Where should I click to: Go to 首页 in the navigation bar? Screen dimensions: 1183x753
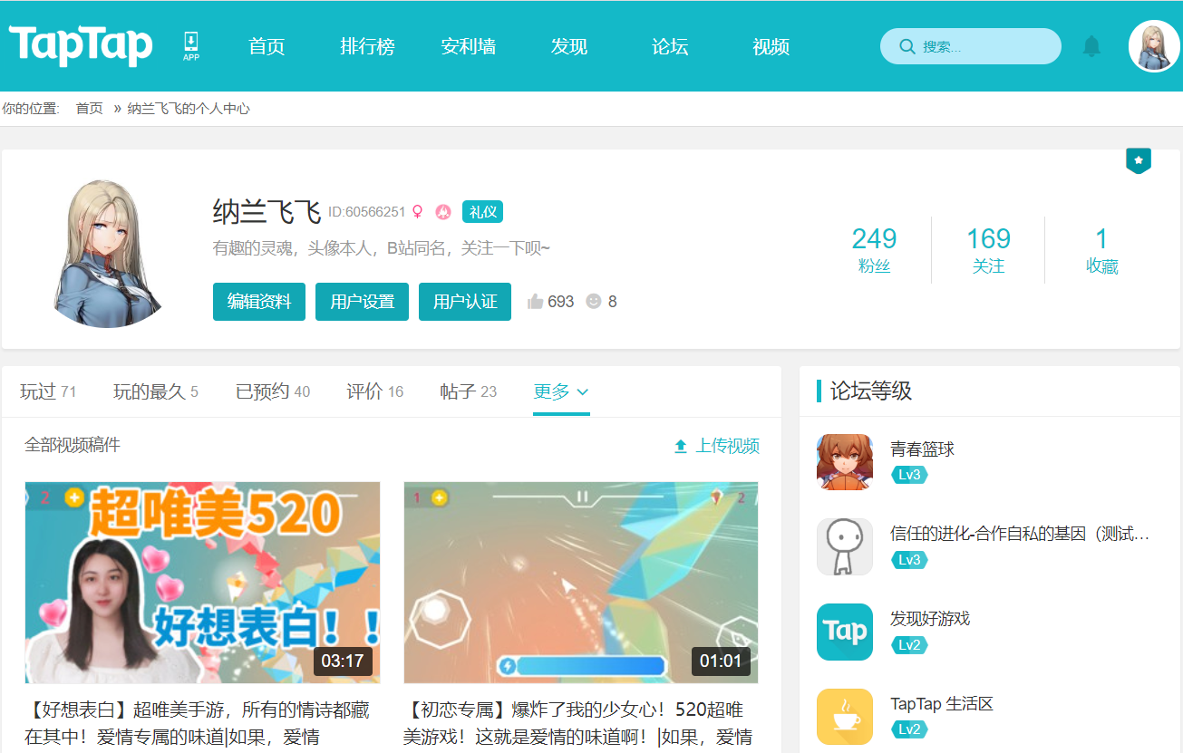[267, 46]
